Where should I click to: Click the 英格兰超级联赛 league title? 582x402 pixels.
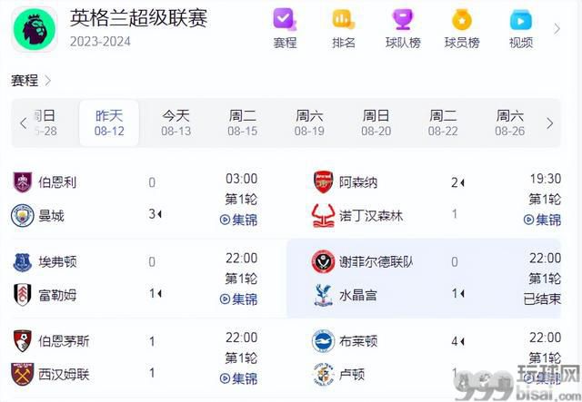tap(138, 18)
